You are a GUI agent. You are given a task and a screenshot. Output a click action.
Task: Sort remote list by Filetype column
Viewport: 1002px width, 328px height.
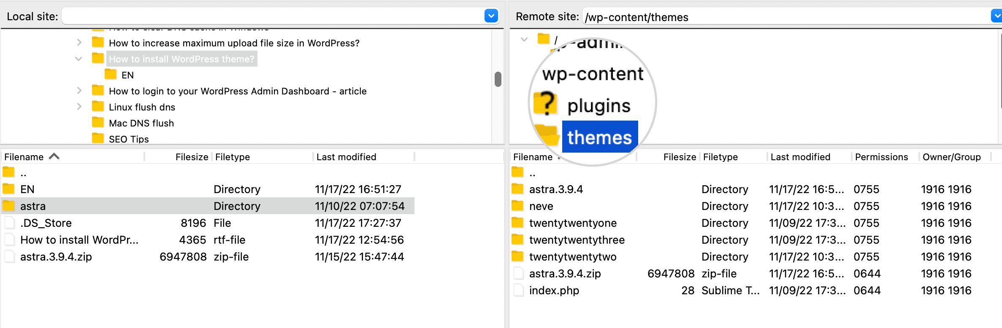[x=720, y=157]
